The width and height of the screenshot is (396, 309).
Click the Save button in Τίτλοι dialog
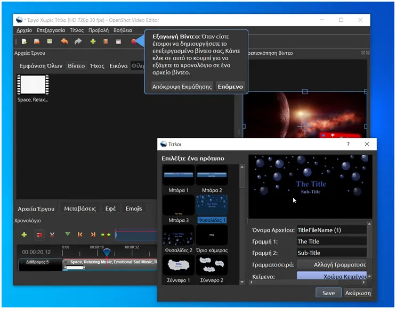click(328, 293)
